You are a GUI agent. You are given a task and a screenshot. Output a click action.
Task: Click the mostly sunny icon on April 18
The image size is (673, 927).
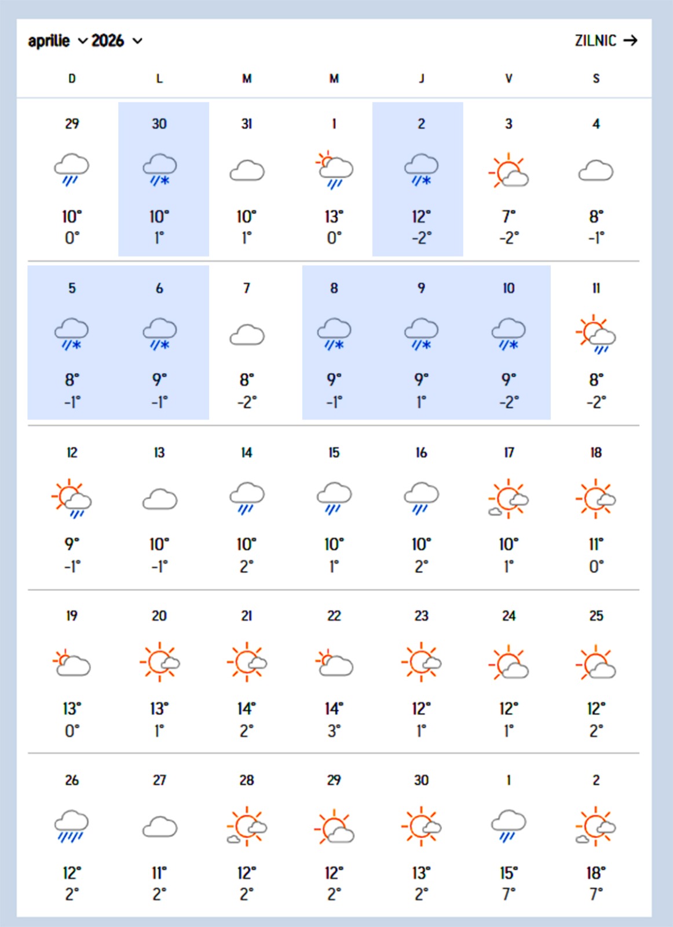pos(596,498)
